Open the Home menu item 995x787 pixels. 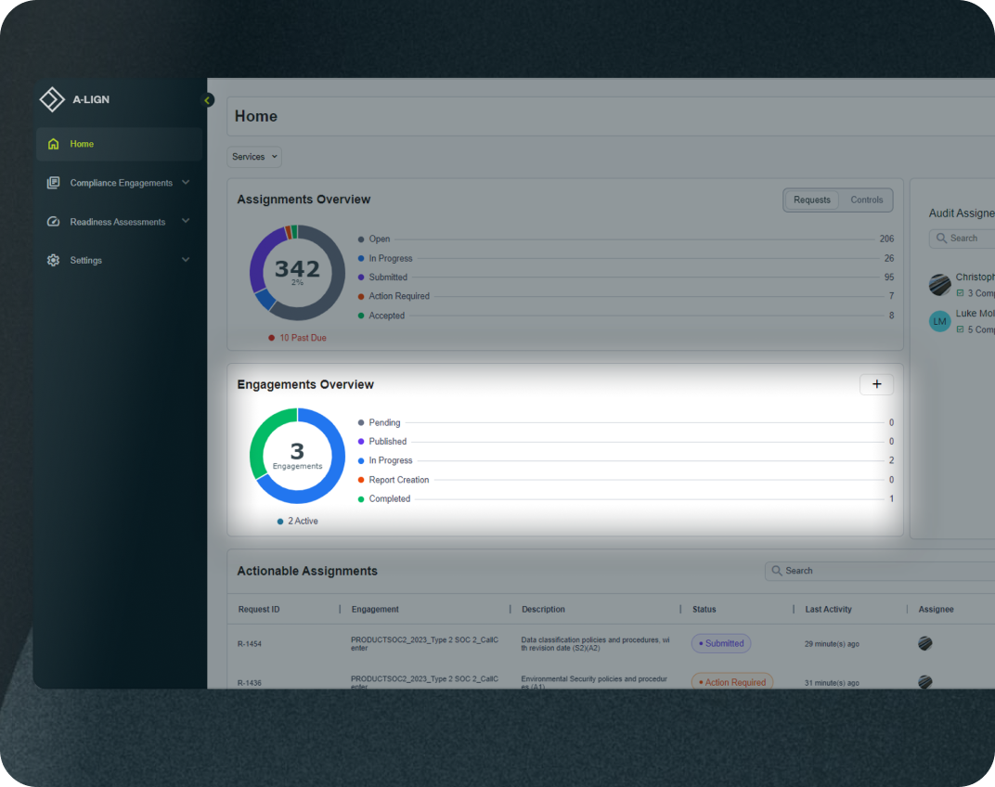tap(120, 144)
